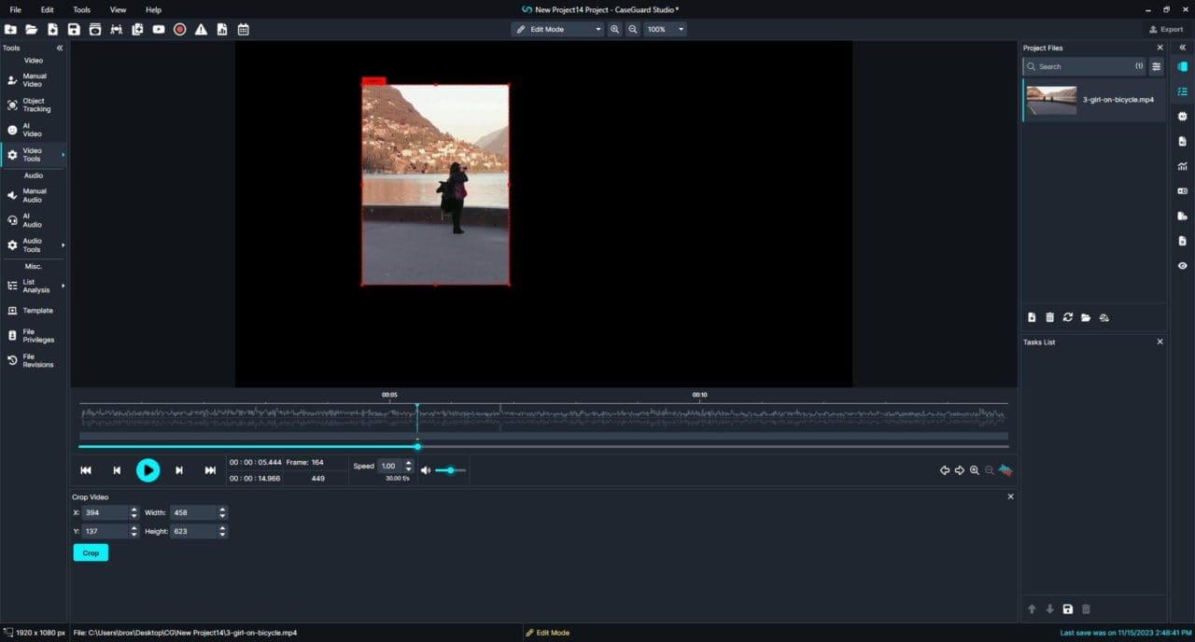Adjust the volume slider

(x=451, y=470)
